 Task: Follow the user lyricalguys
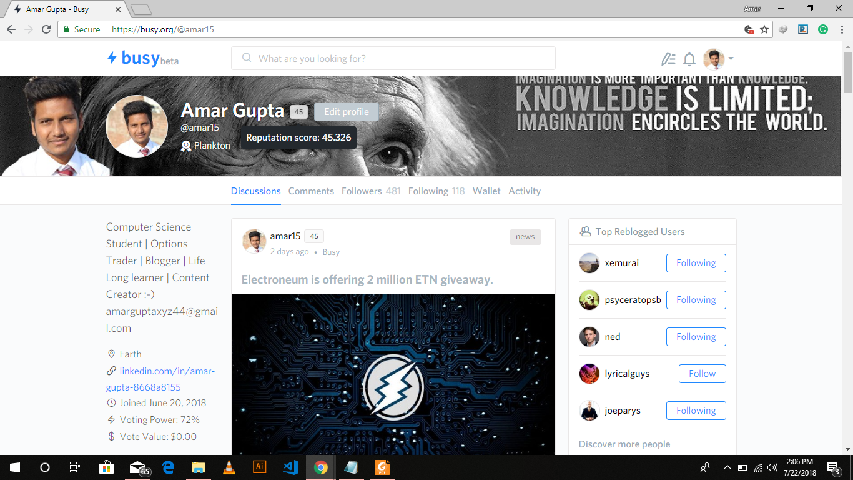point(703,374)
